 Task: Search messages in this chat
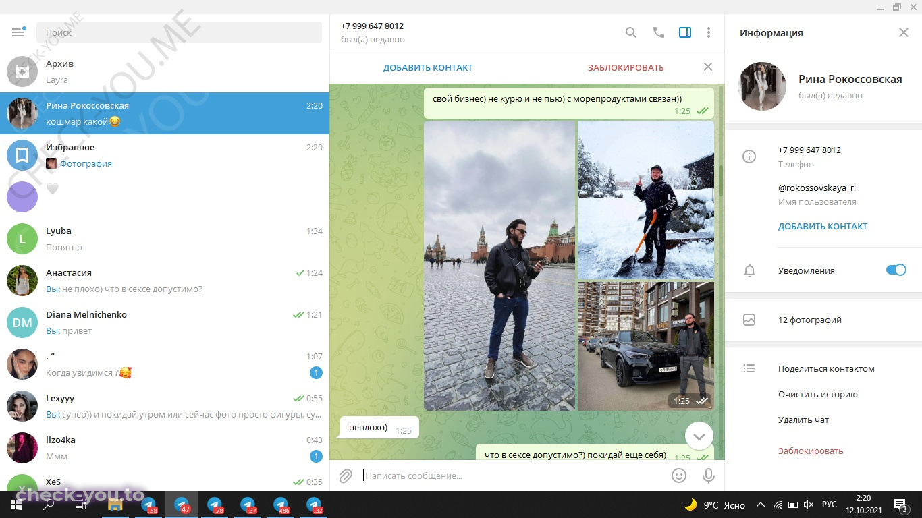tap(631, 32)
